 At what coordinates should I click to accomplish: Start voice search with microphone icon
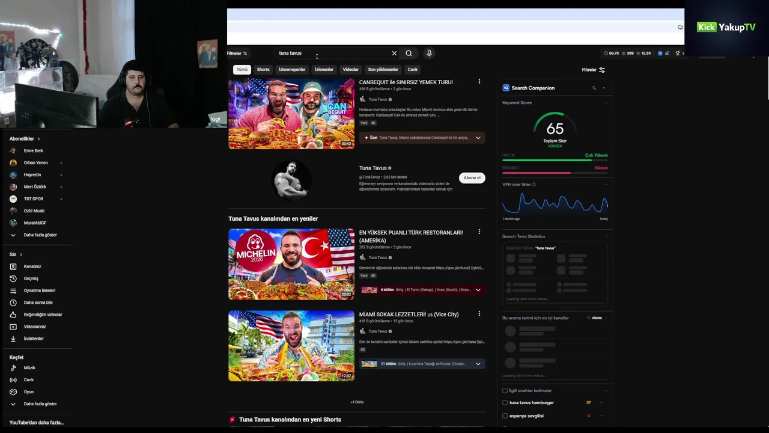pos(429,54)
